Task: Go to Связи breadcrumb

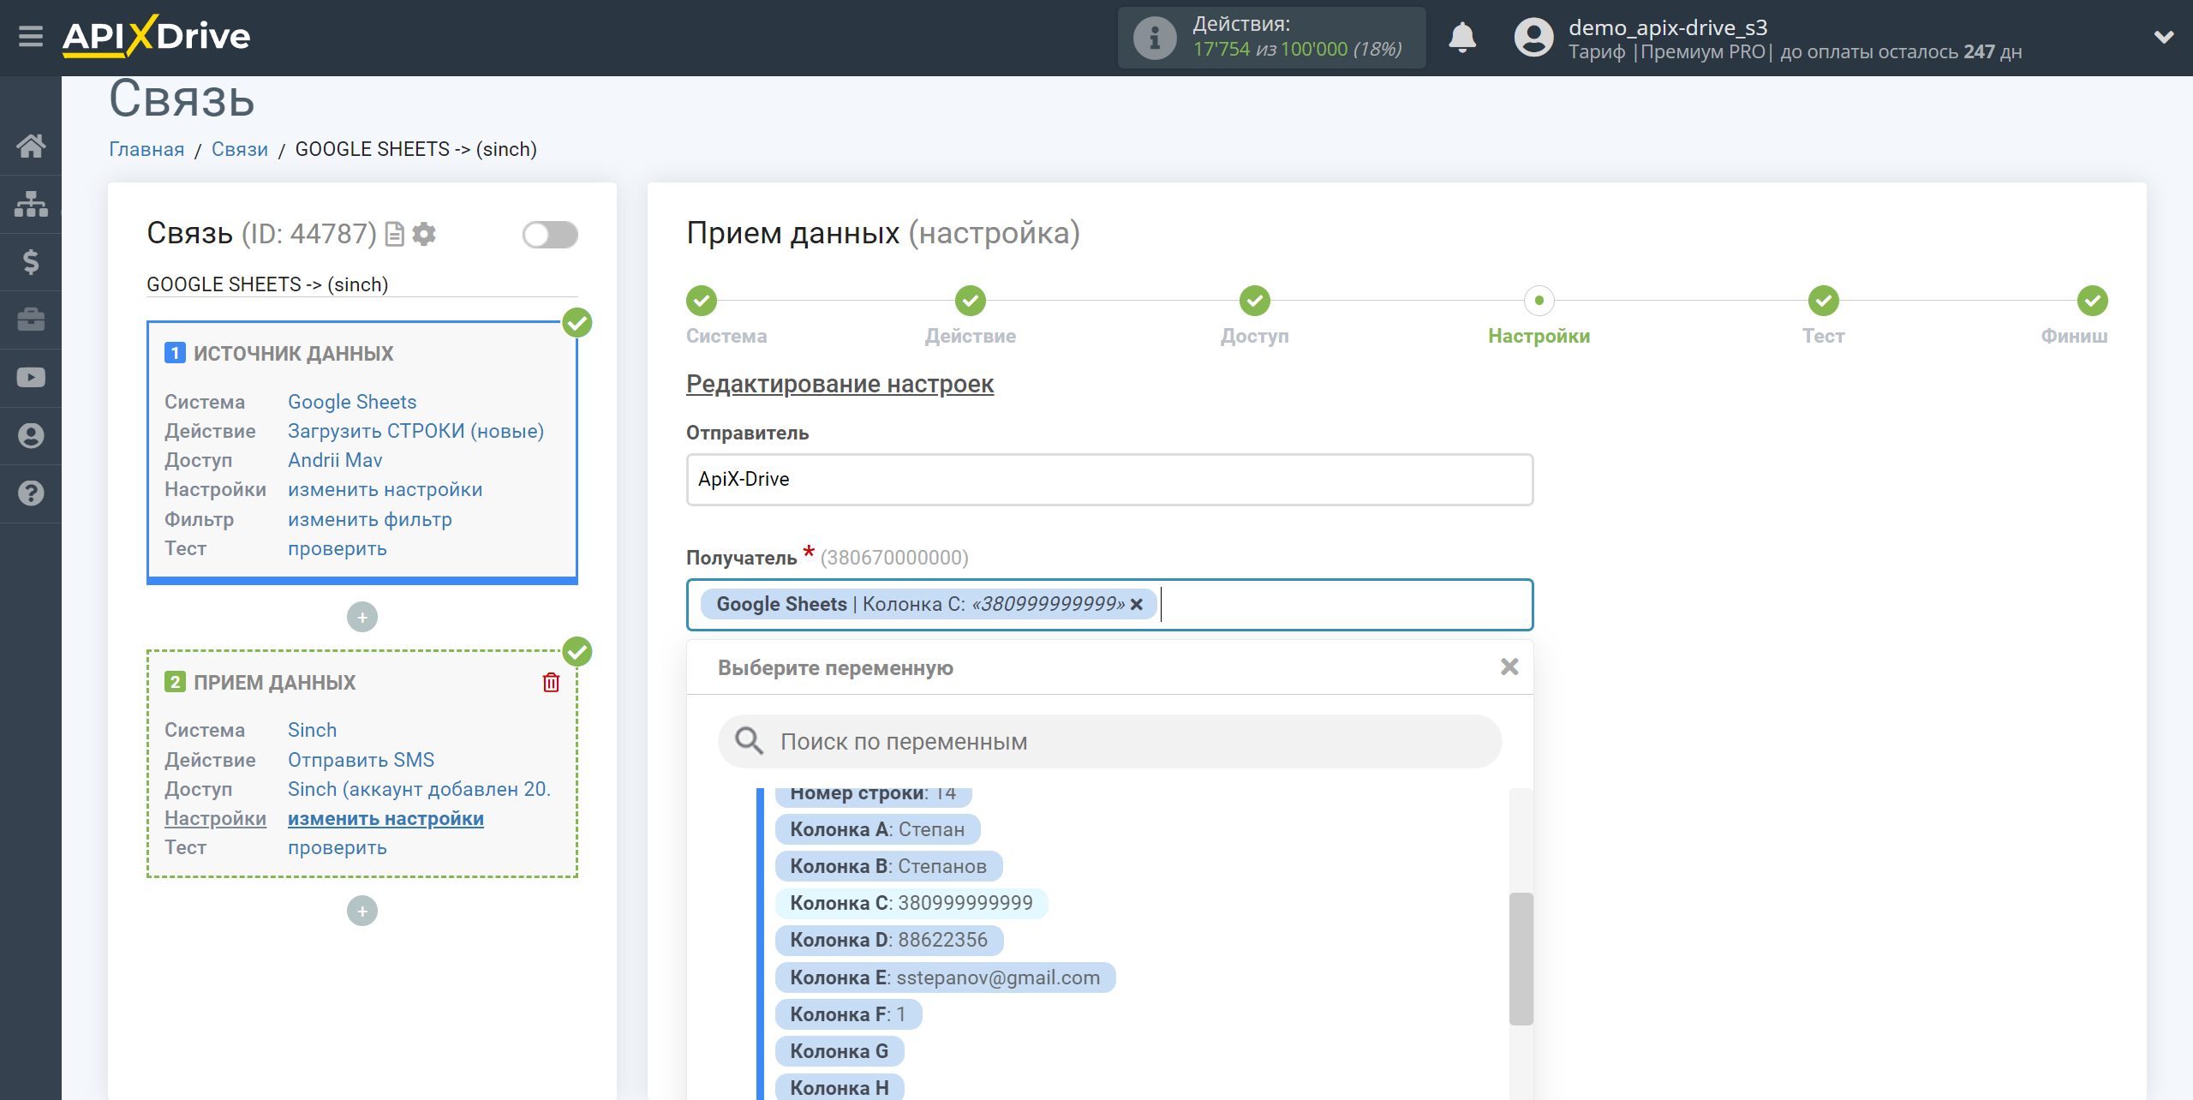Action: point(240,149)
